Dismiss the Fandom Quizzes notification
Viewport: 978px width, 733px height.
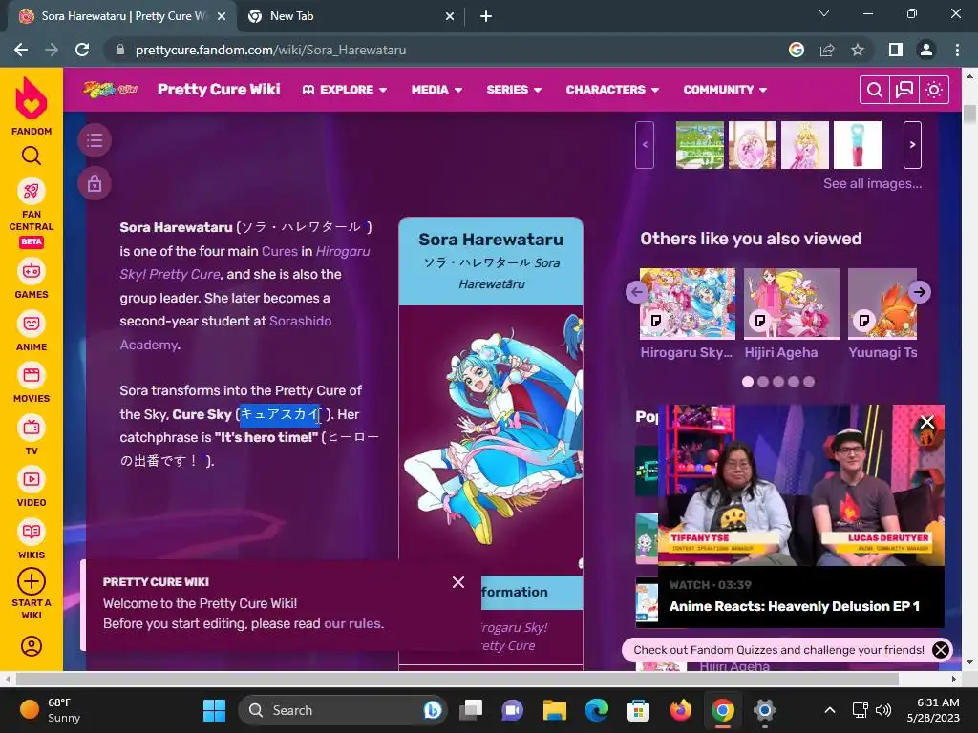click(x=941, y=650)
